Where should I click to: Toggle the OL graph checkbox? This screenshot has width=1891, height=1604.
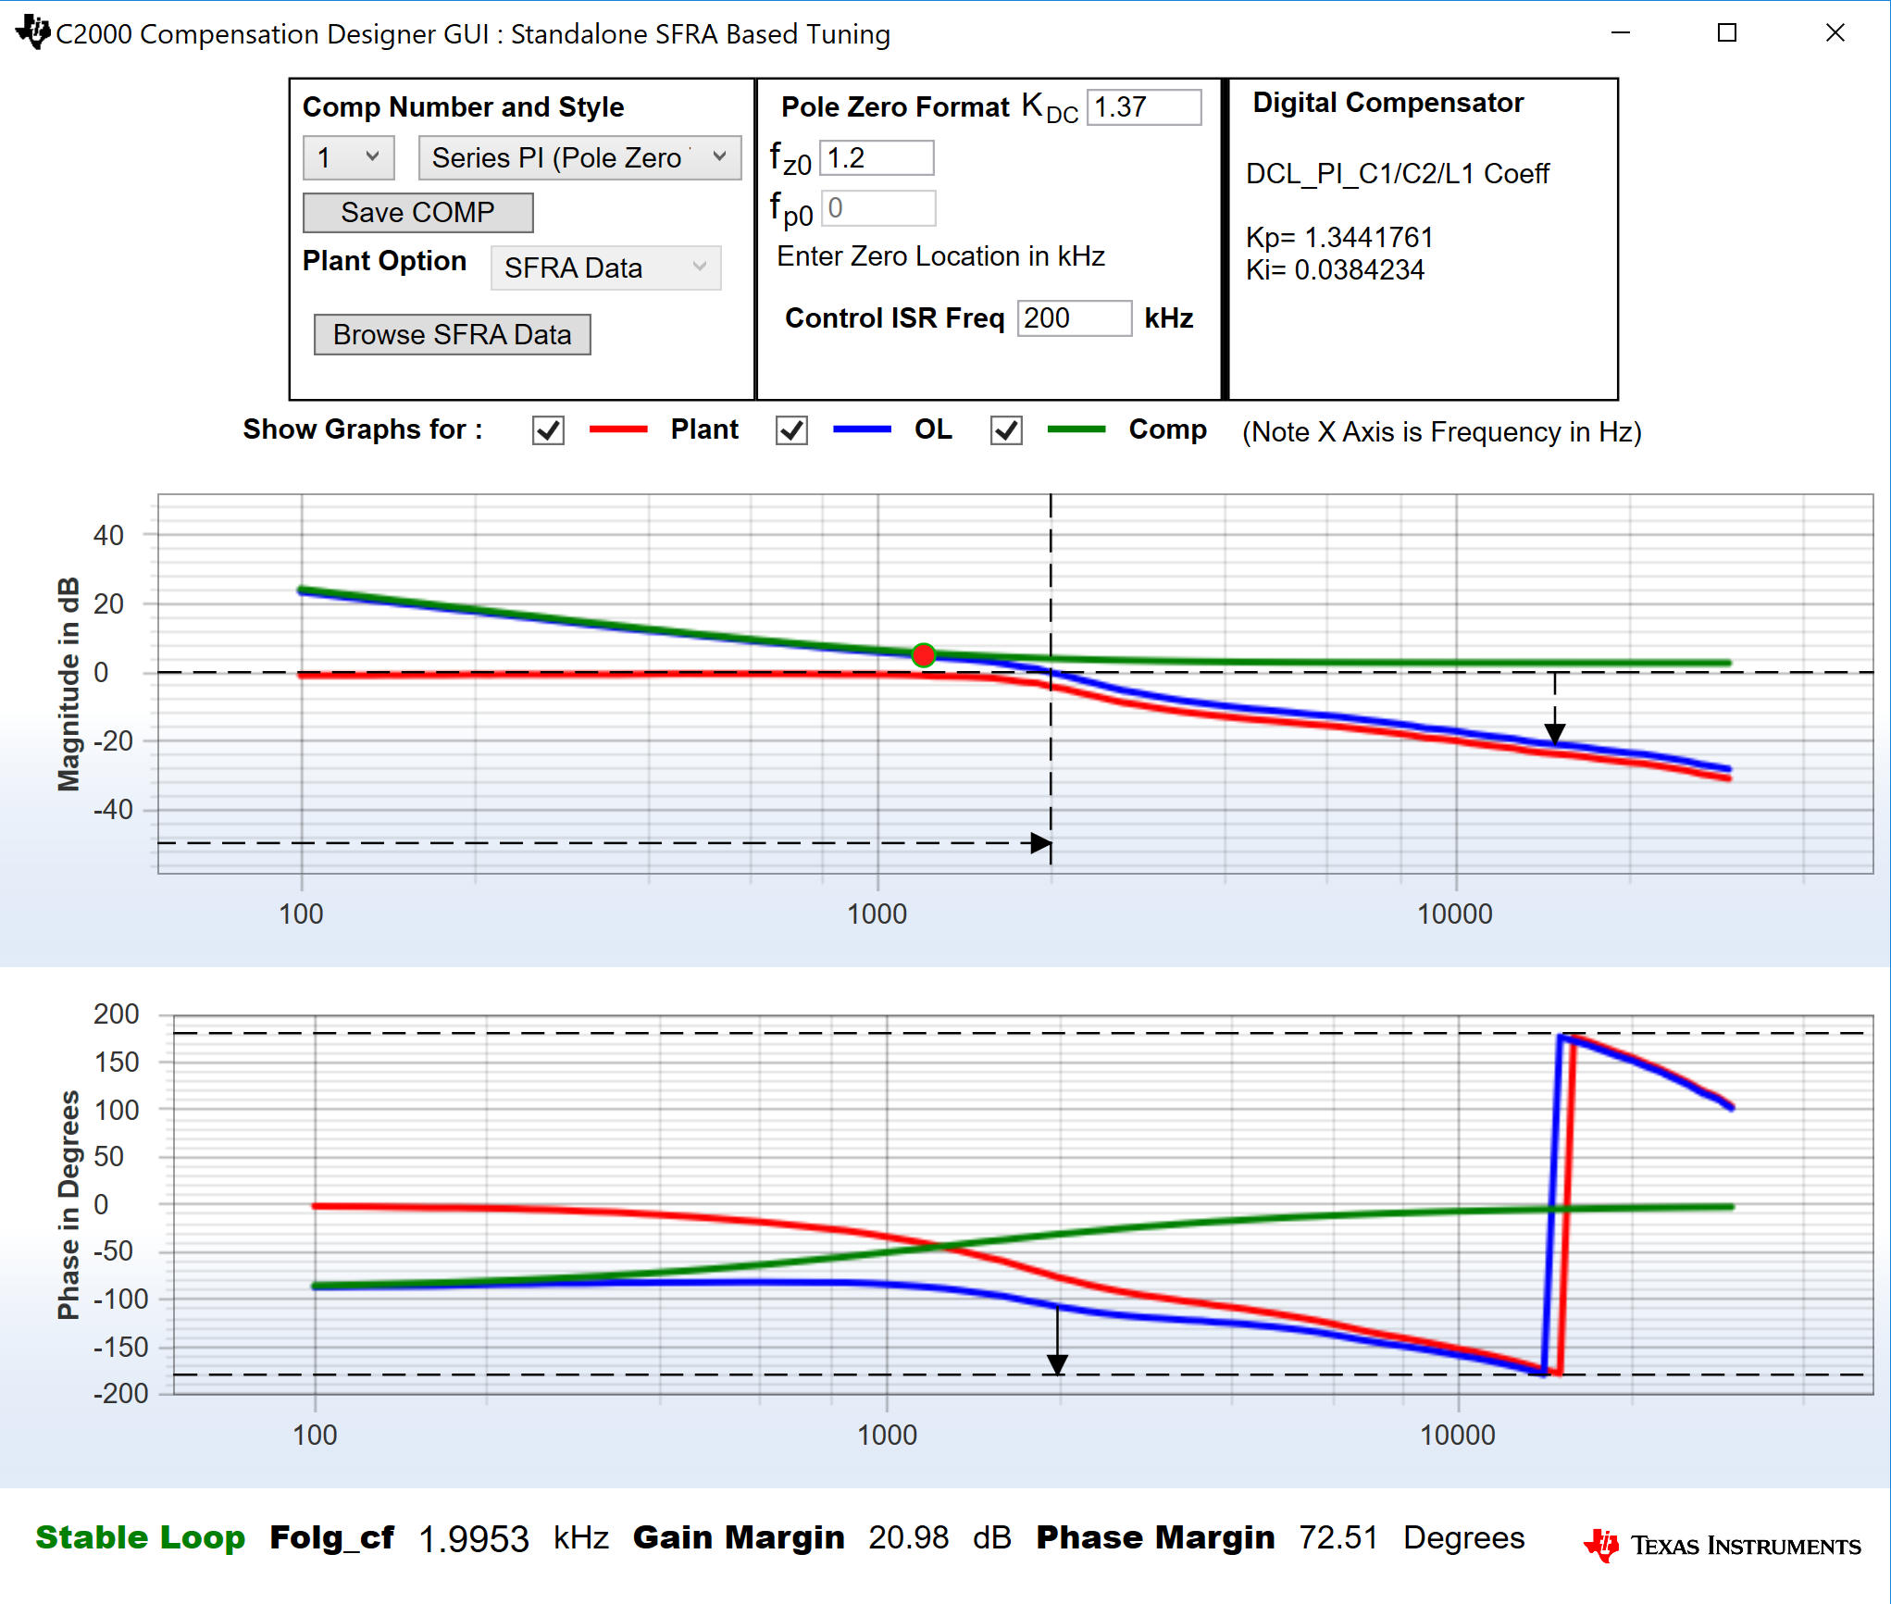(x=791, y=430)
